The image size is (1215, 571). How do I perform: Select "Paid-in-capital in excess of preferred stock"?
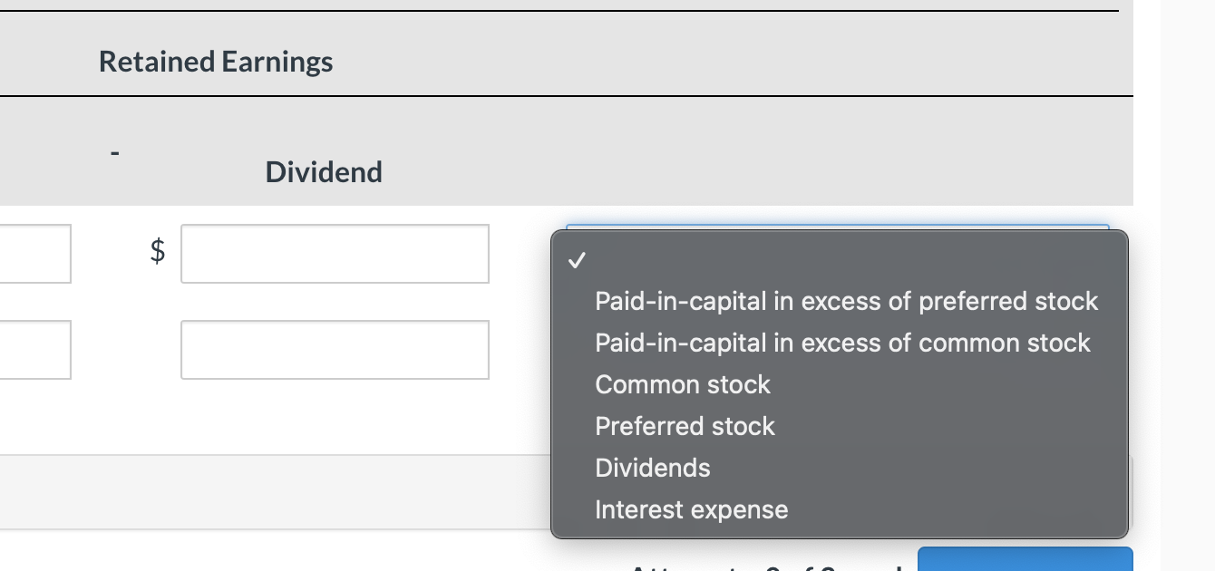pyautogui.click(x=846, y=301)
